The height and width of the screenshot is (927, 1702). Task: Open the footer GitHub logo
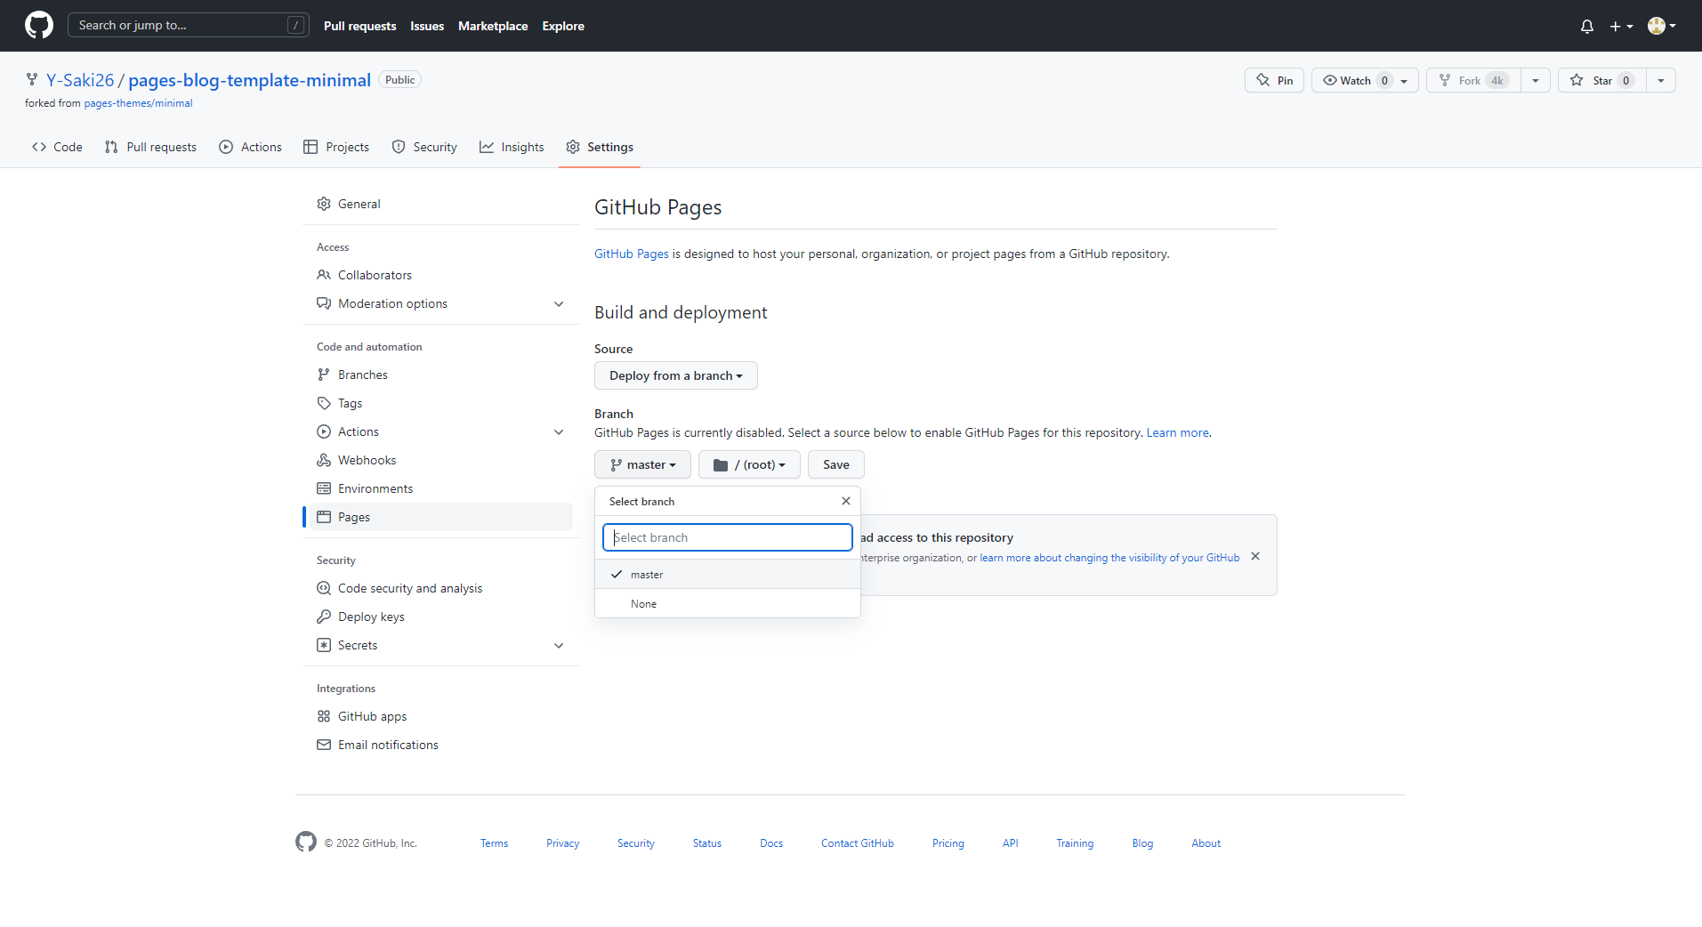pyautogui.click(x=306, y=842)
